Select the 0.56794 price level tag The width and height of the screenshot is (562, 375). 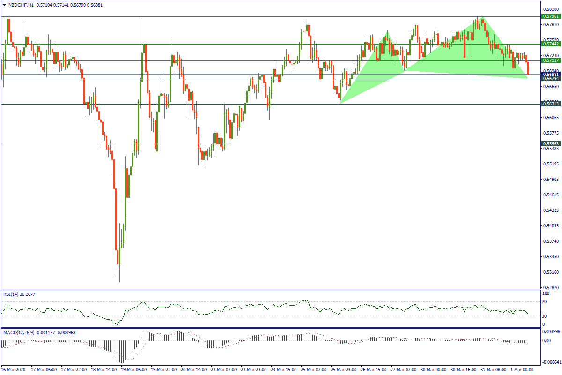[551, 79]
